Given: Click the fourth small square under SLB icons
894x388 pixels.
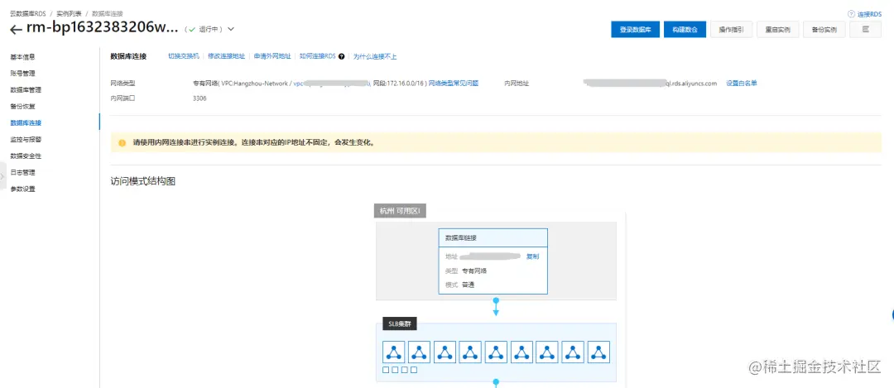Looking at the screenshot, I should pyautogui.click(x=414, y=371).
